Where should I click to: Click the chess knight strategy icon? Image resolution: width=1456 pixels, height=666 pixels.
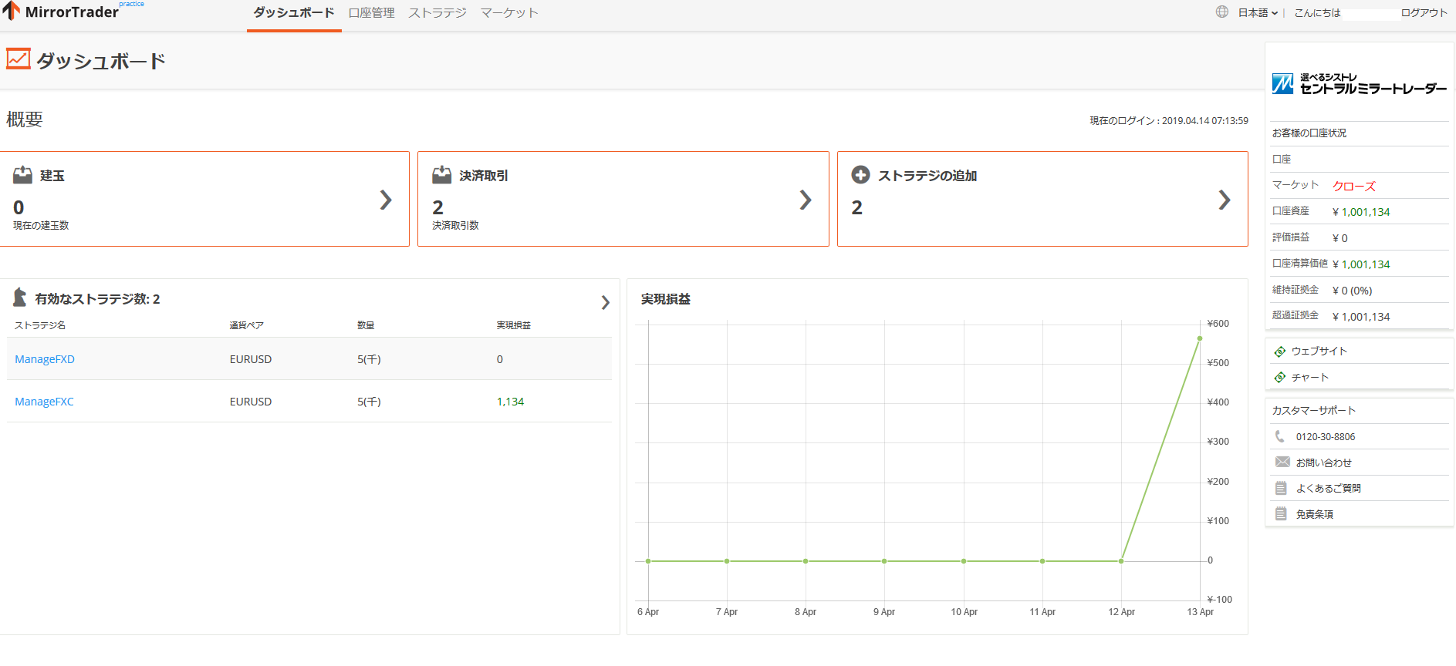point(20,298)
